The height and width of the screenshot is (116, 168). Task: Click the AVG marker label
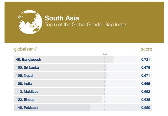pyautogui.click(x=105, y=54)
